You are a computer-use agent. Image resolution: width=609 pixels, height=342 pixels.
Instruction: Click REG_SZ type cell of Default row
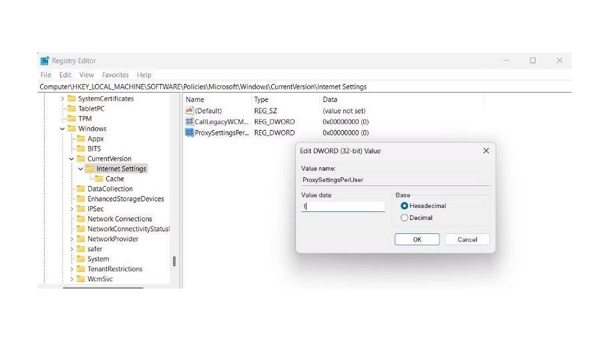point(266,111)
